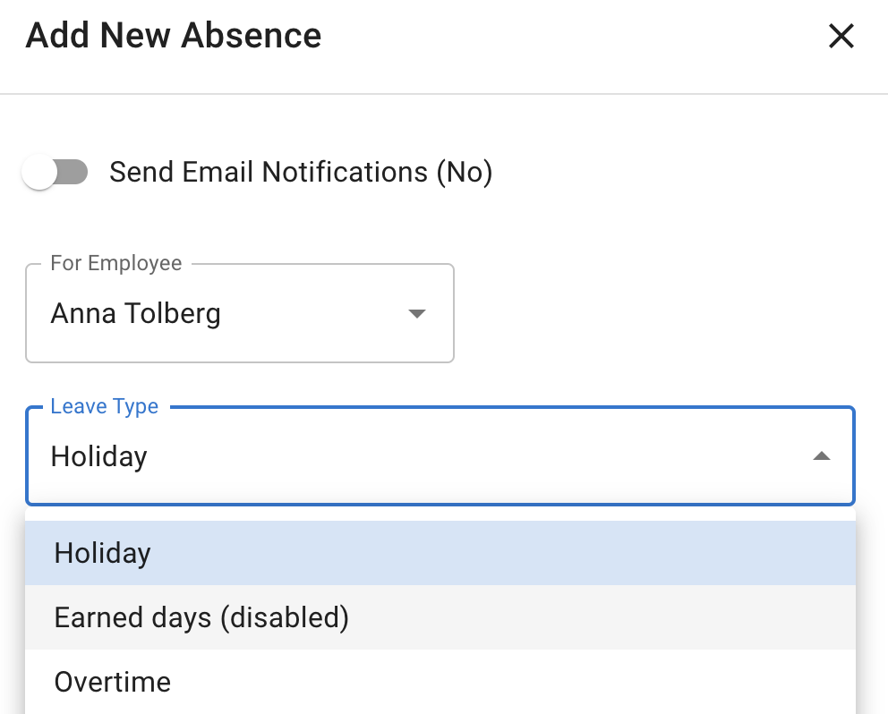Click the Leave Type field label

[104, 406]
